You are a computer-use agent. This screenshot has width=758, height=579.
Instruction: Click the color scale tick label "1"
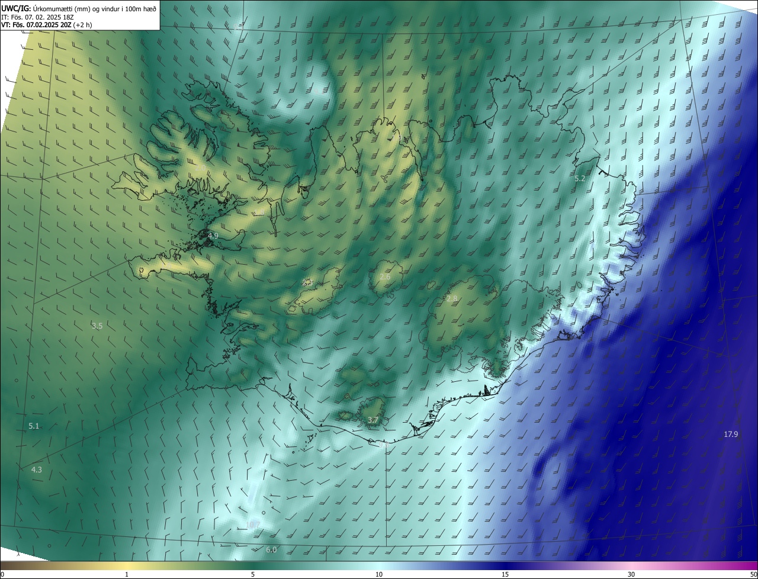coord(127,574)
